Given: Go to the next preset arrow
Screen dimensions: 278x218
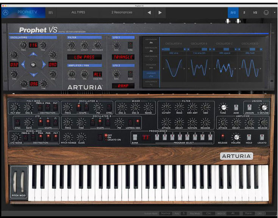Looking at the screenshot, I should click(160, 12).
